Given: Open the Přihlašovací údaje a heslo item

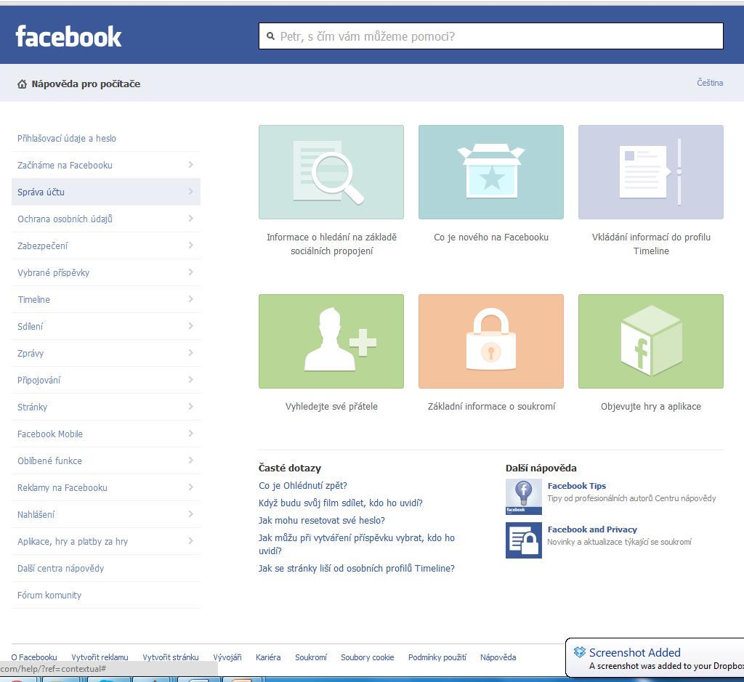Looking at the screenshot, I should pos(106,139).
